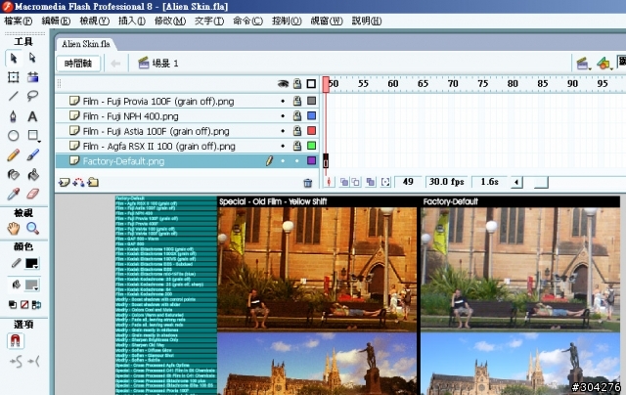
Task: Open the 控制(O) menu
Action: [287, 21]
